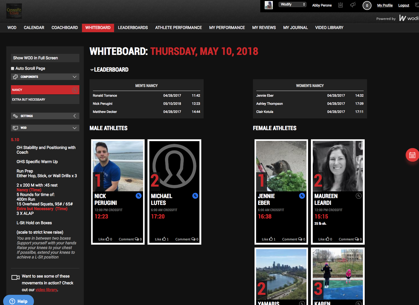Comment on Maureen Leardi's result
Viewport: 419px width, 305px height.
click(x=350, y=239)
